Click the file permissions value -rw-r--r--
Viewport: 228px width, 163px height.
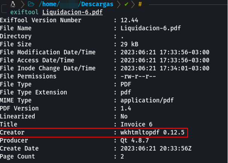[x=138, y=76]
